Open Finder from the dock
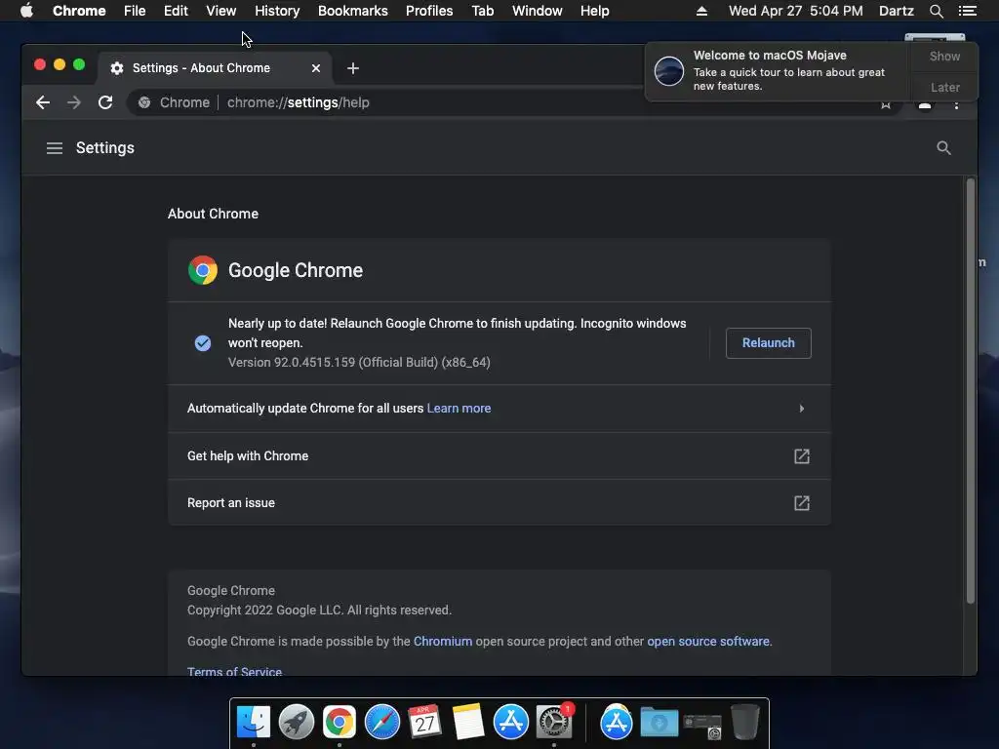 (254, 723)
